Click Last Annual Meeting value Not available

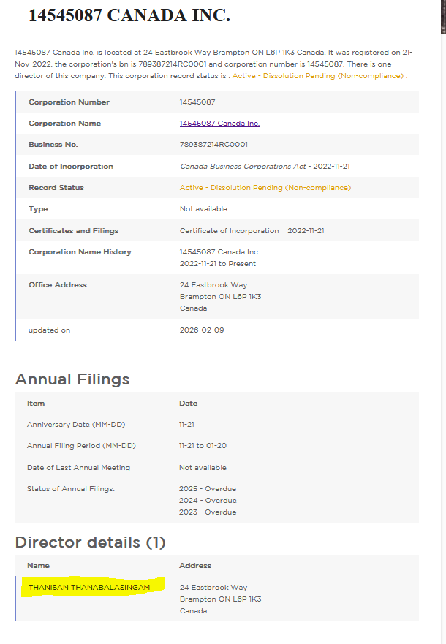tap(203, 468)
